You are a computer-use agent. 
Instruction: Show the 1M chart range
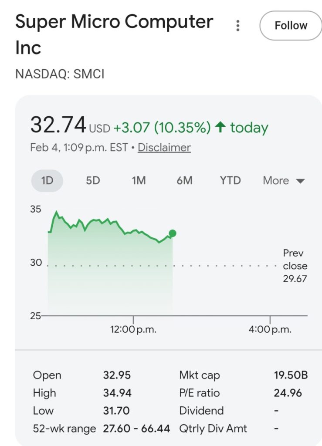point(139,181)
